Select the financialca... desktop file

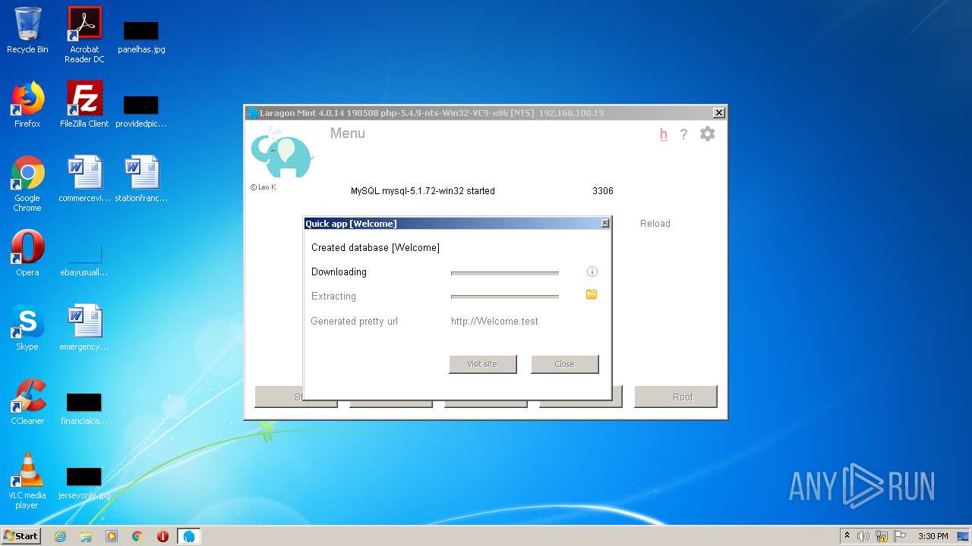click(x=84, y=408)
